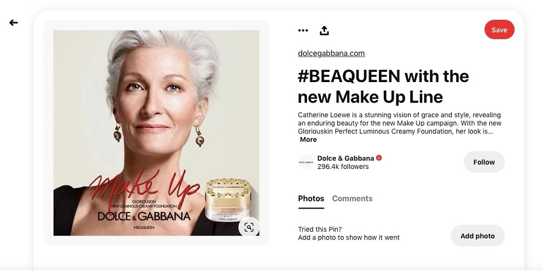
Task: Follow the Dolce & Gabbana account
Action: [x=484, y=162]
